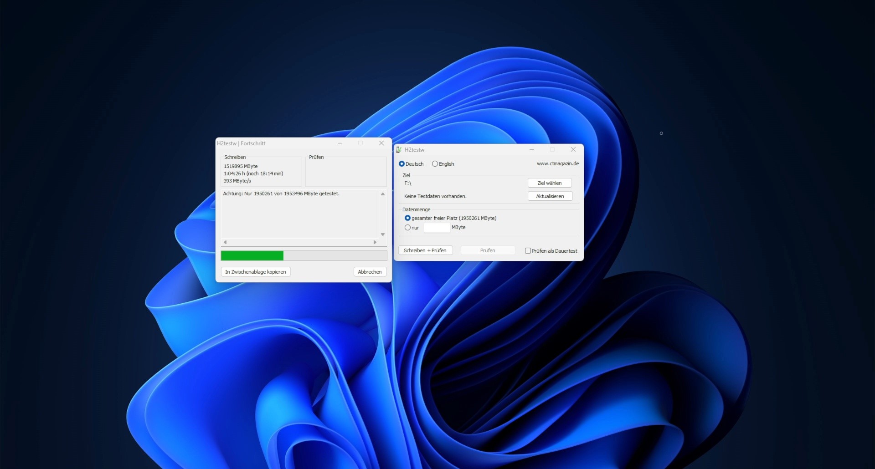
Task: Click the green write progress bar
Action: 252,256
